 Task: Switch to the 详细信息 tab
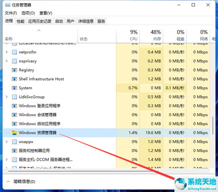click(86, 21)
